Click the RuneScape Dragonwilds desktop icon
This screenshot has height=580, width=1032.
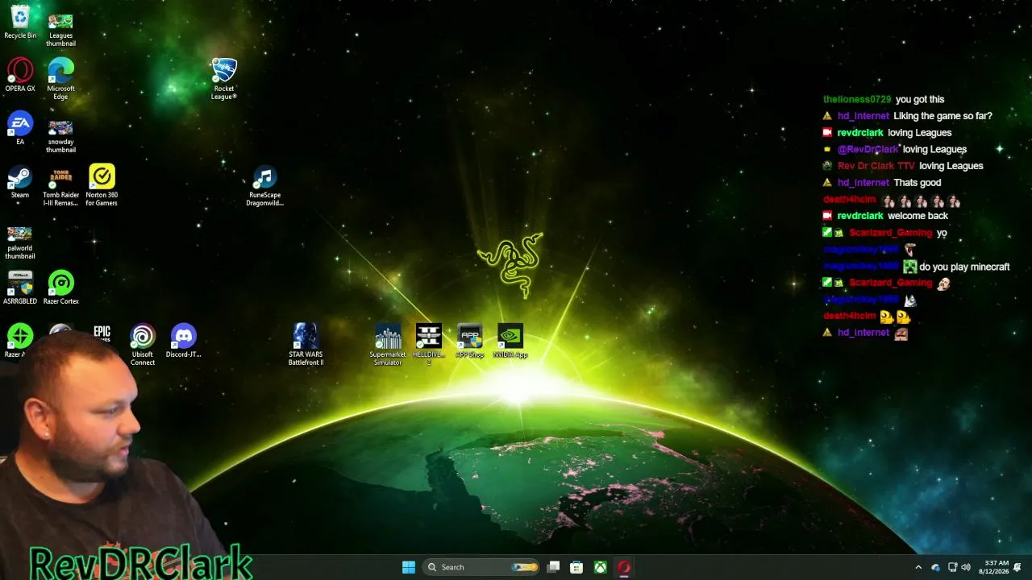tap(264, 185)
